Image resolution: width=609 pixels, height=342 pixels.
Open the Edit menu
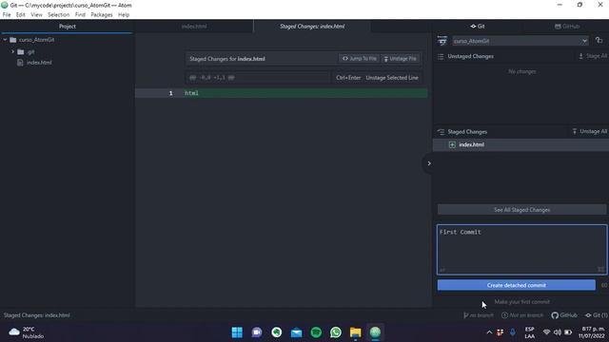[21, 15]
